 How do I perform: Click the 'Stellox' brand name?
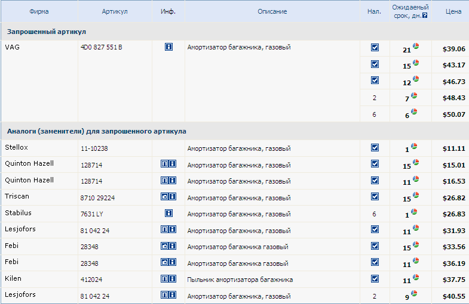coord(17,147)
